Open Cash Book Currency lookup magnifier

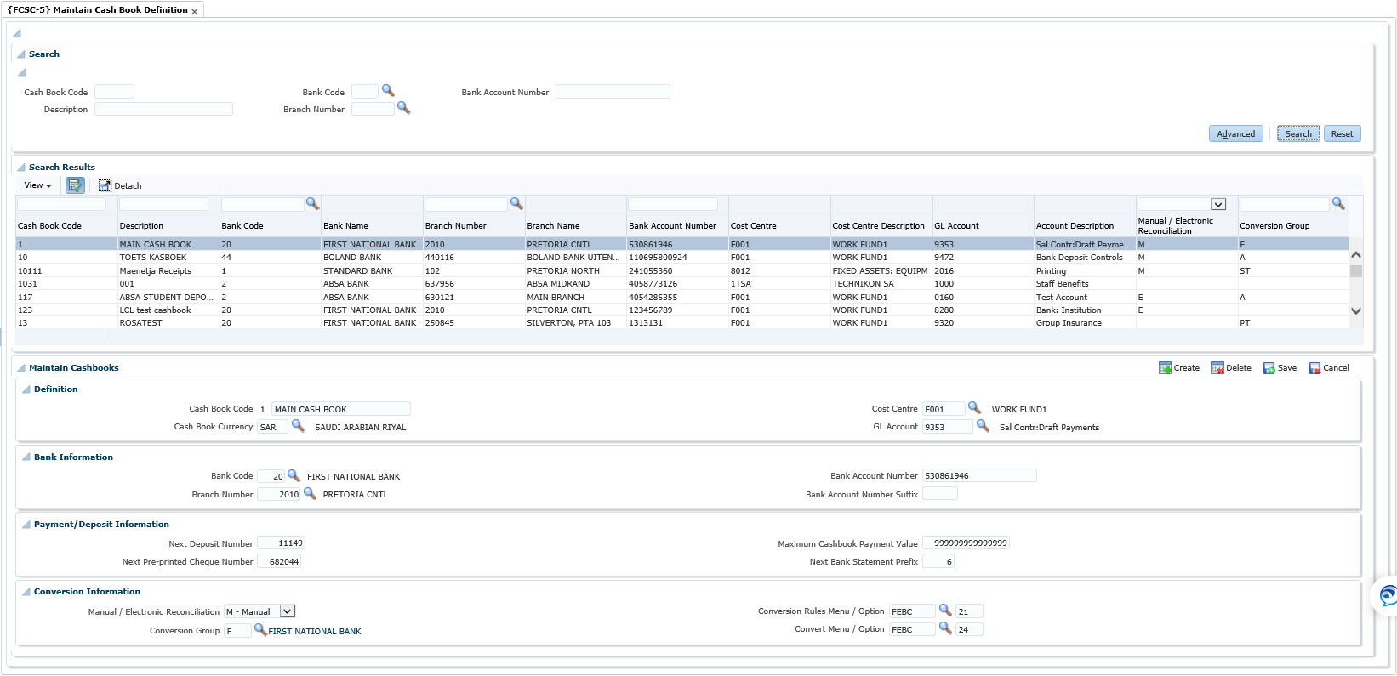298,426
